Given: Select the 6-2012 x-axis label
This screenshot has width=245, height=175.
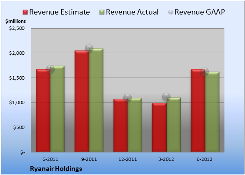Looking at the screenshot, I should click(x=205, y=159).
